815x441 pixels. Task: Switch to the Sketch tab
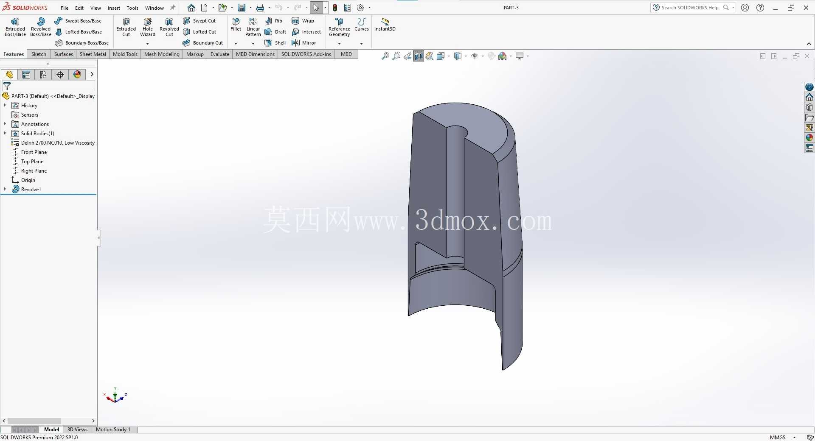pos(39,54)
